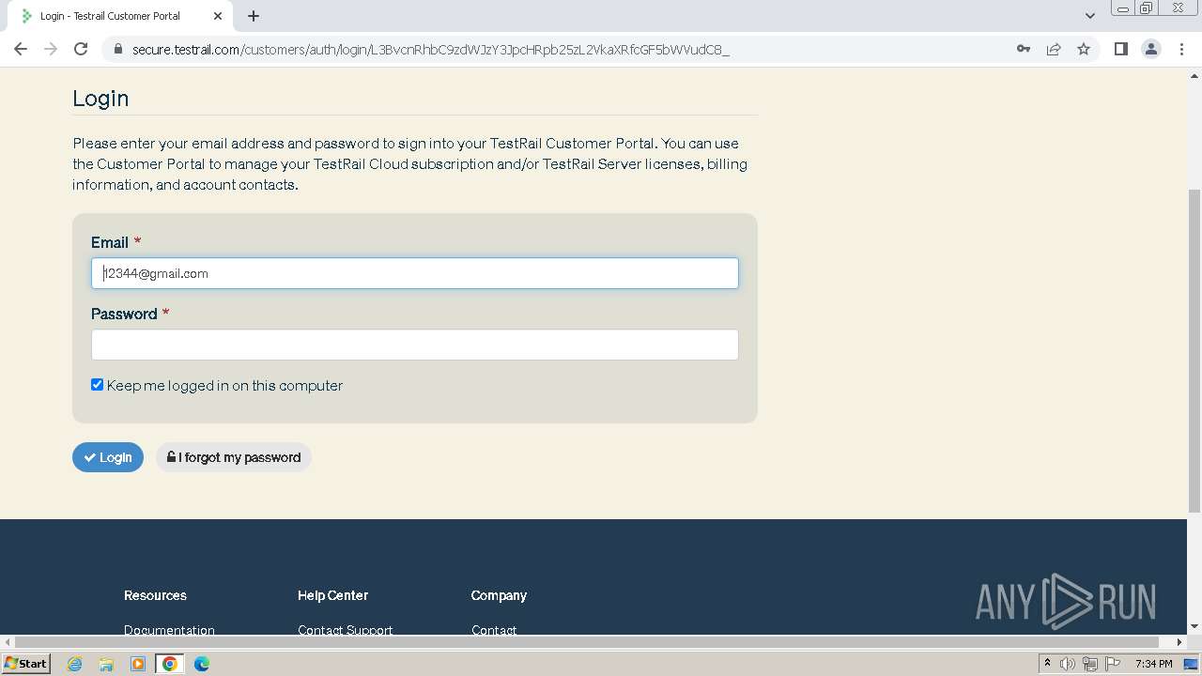Reload the page with refresh icon
Screen dimensions: 1202x676
(81, 49)
